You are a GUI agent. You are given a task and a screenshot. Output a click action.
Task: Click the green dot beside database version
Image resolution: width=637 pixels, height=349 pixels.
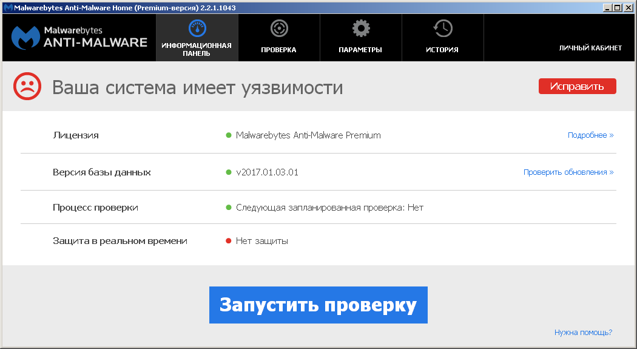[x=229, y=172]
